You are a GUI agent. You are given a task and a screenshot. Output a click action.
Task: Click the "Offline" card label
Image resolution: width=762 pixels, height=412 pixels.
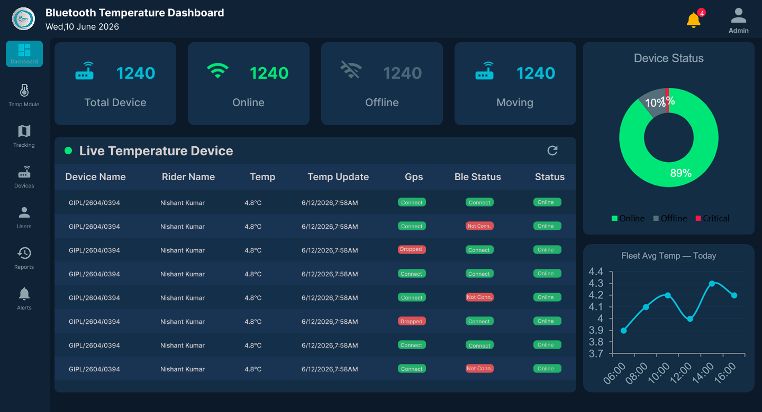(382, 102)
